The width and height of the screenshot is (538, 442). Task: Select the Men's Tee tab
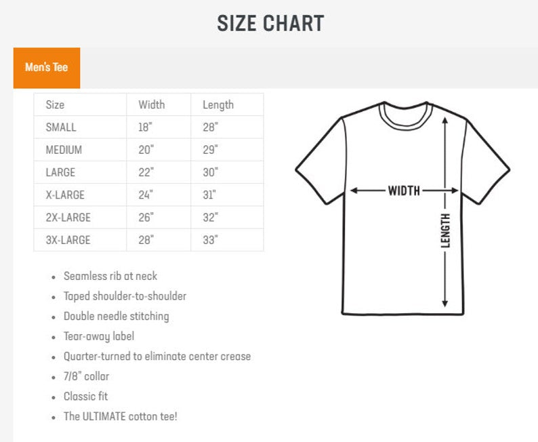click(x=47, y=68)
